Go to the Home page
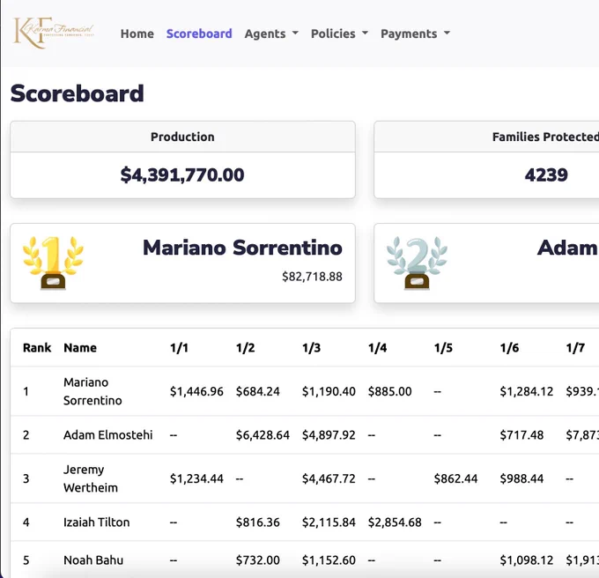This screenshot has height=578, width=599. click(137, 33)
